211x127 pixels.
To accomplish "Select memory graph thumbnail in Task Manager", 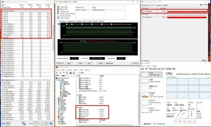I will [145, 81].
